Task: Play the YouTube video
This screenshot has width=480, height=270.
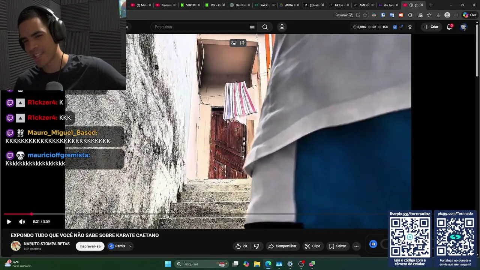Action: pyautogui.click(x=9, y=222)
